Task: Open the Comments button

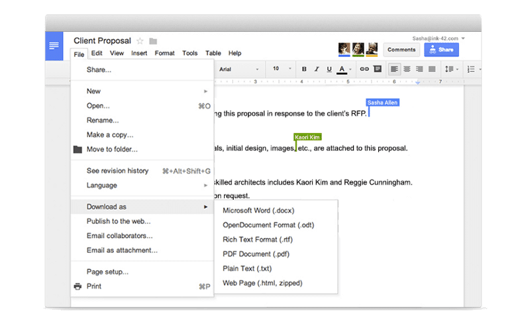Action: click(401, 50)
